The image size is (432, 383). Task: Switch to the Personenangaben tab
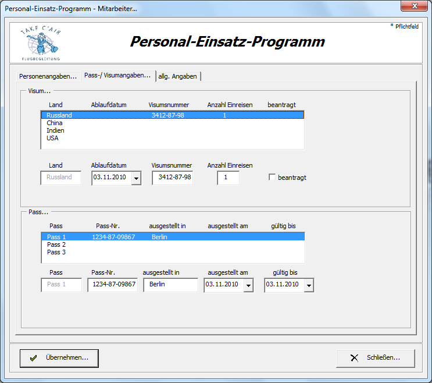[48, 76]
